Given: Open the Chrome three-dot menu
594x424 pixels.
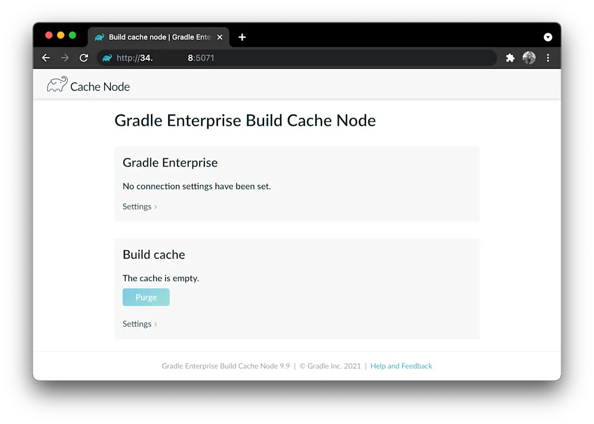Looking at the screenshot, I should coord(548,58).
